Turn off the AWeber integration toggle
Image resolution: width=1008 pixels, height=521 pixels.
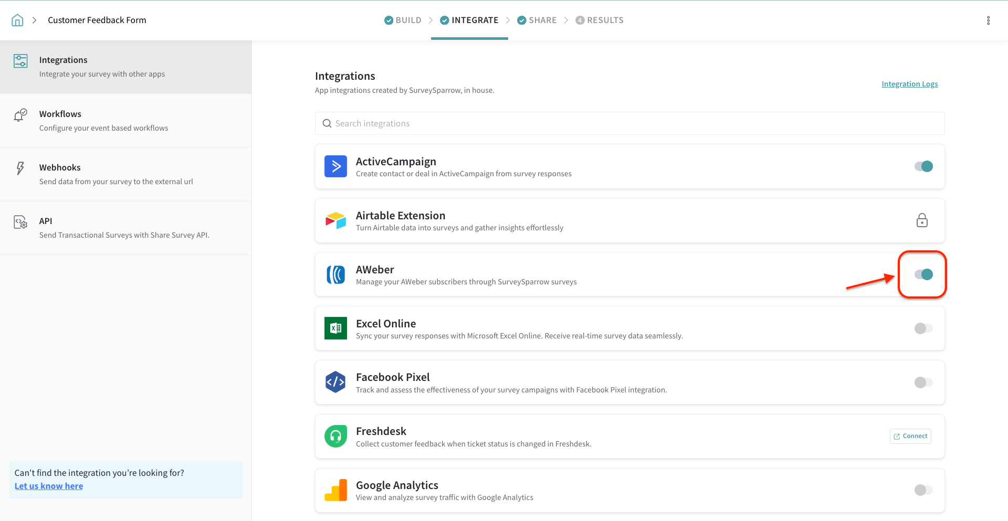(x=923, y=274)
